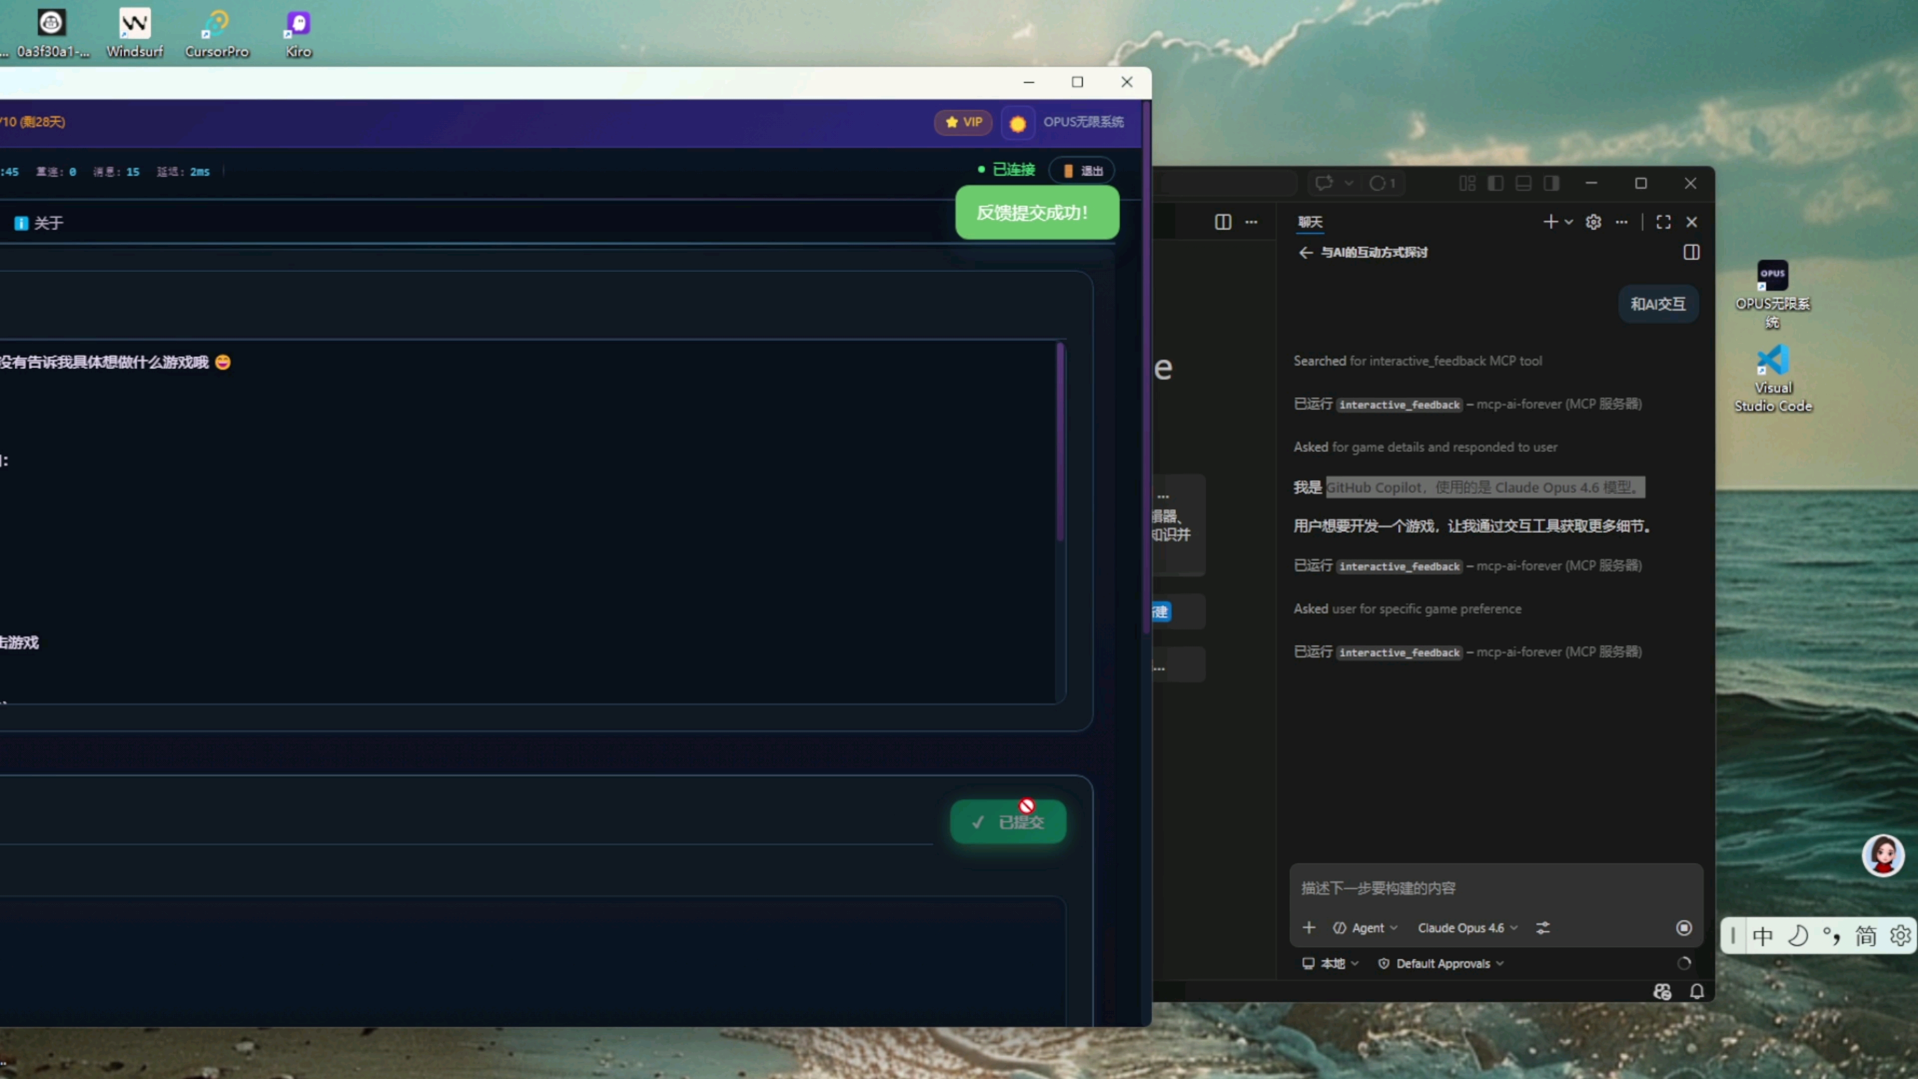The height and width of the screenshot is (1079, 1918).
Task: Open the Agent mode dropdown
Action: click(1366, 928)
